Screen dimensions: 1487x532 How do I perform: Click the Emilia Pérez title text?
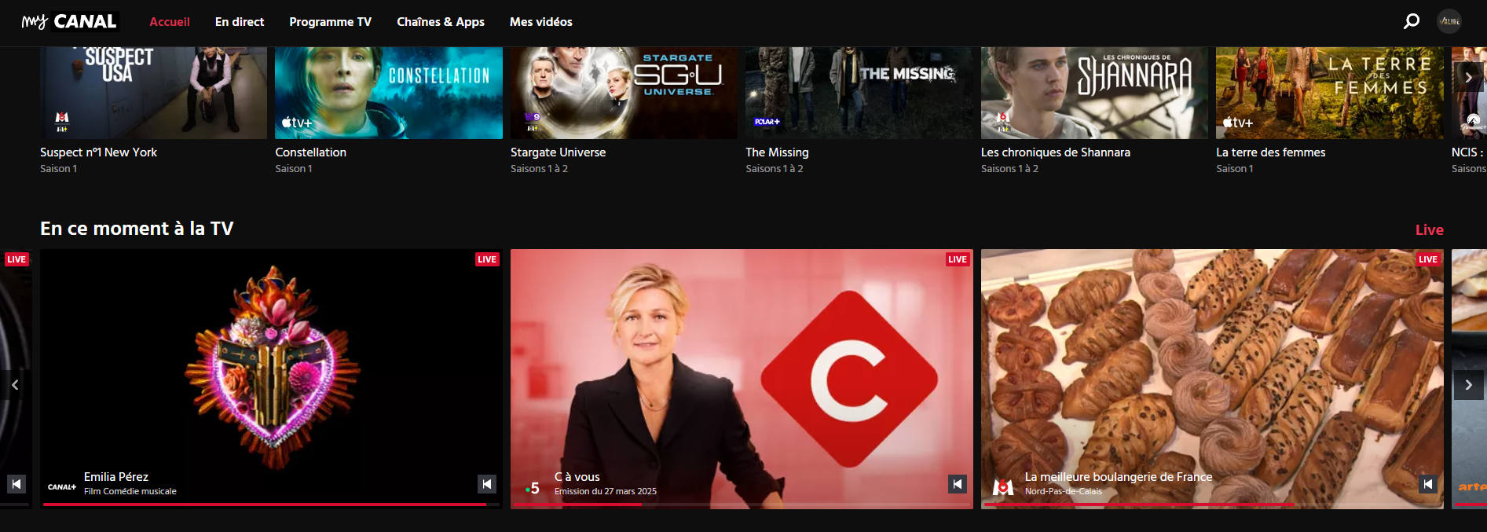pos(116,477)
